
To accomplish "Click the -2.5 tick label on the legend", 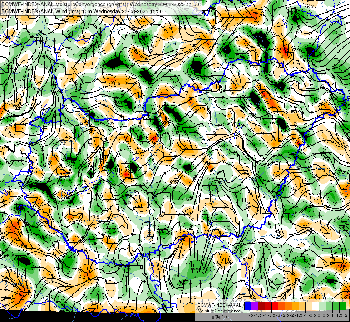I will [x=285, y=315].
